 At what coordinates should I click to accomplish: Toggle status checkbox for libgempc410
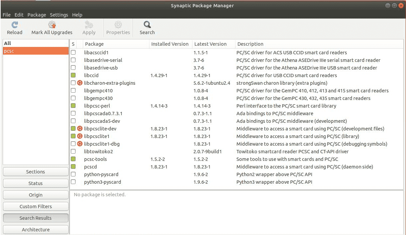click(x=73, y=91)
